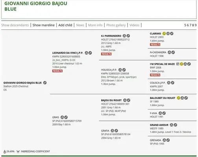Click edit pencil icon next to Clarimo
198x157 pixels.
172,34
